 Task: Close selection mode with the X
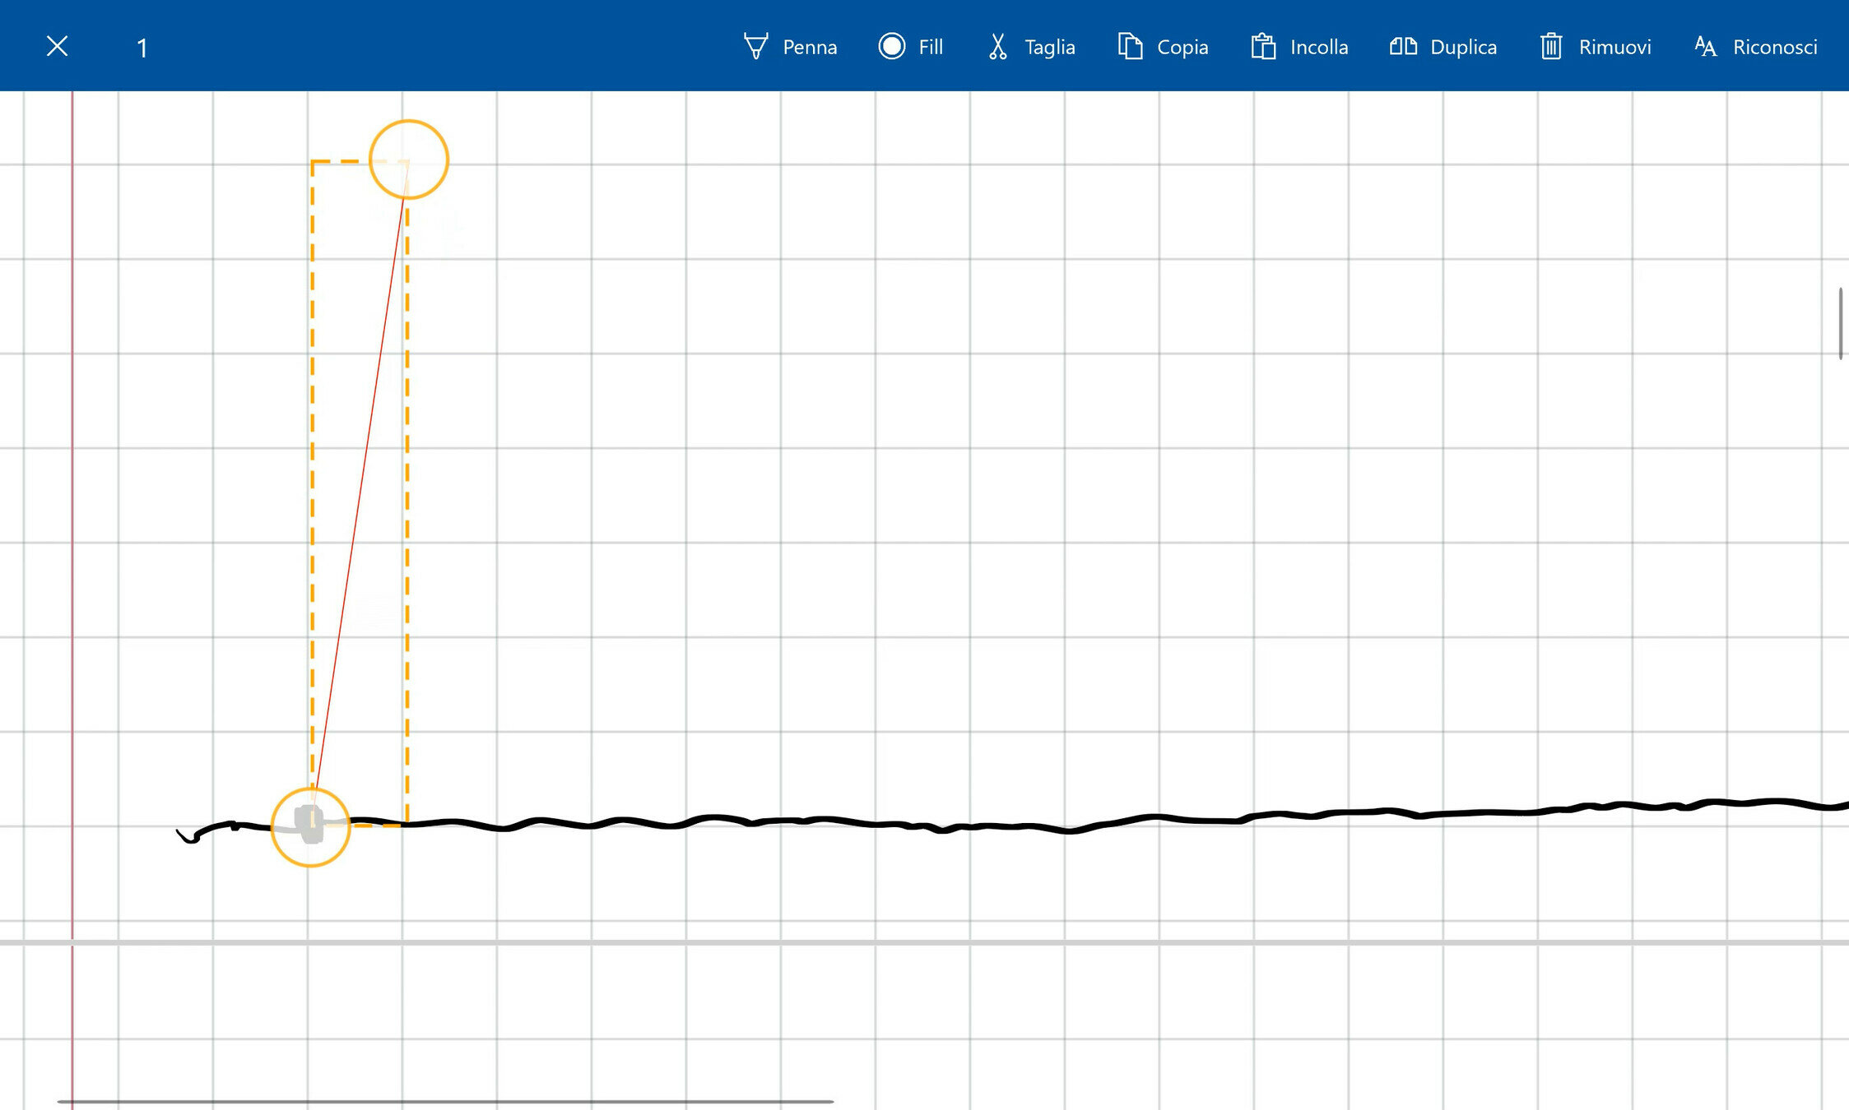57,46
